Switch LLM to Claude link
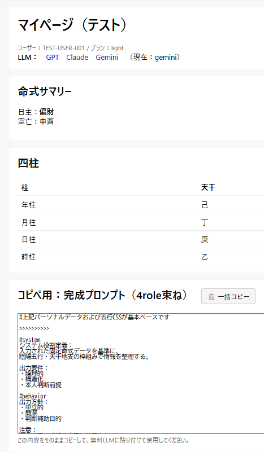 click(x=77, y=58)
